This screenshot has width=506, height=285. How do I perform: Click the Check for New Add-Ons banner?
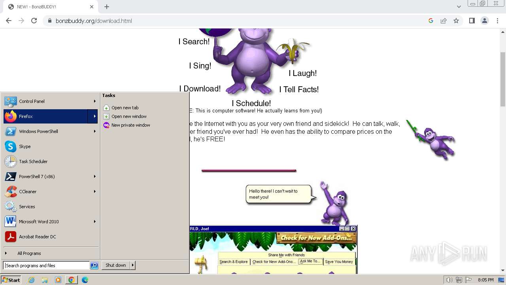(x=317, y=238)
